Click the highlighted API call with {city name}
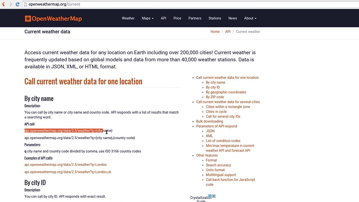 click(68, 131)
